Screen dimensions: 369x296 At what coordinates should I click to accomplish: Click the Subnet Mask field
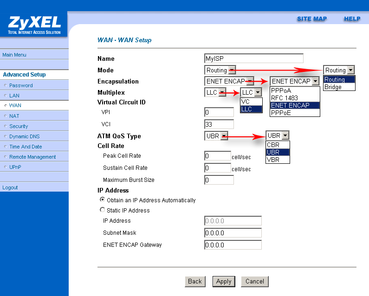pyautogui.click(x=233, y=233)
